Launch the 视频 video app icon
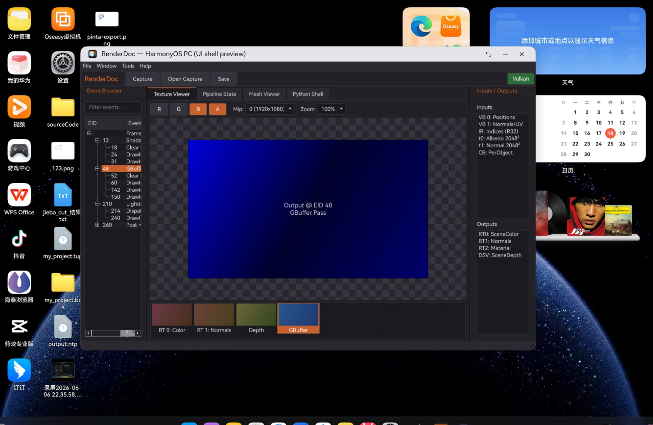653x425 pixels. click(x=19, y=107)
